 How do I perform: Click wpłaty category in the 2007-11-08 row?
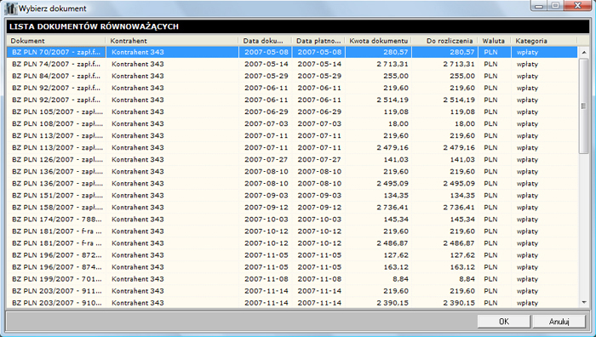pos(527,279)
